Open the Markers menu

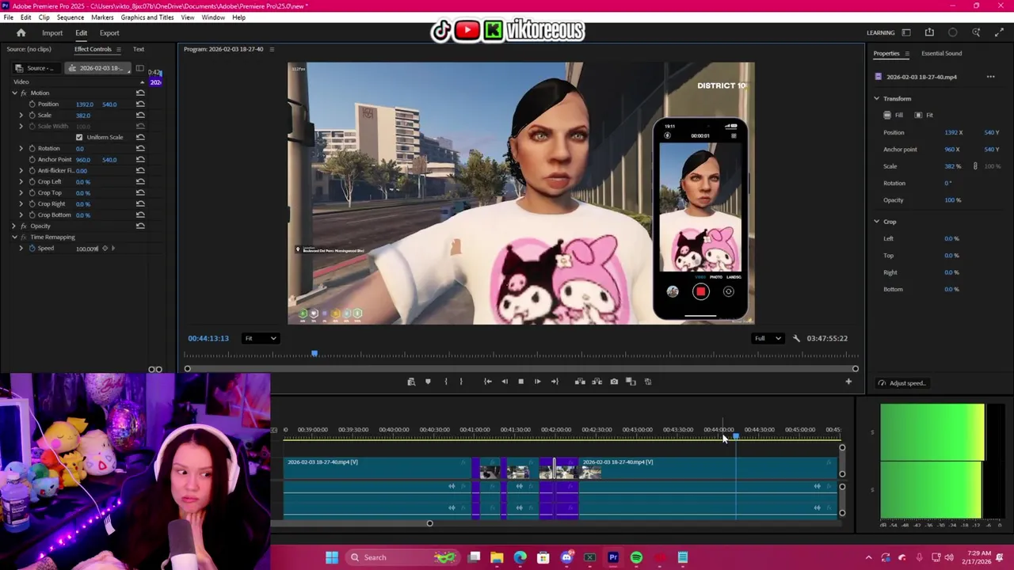[102, 17]
